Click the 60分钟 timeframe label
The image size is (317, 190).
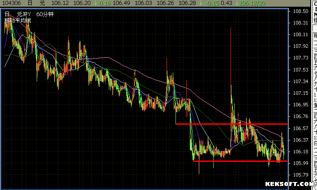pyautogui.click(x=45, y=14)
